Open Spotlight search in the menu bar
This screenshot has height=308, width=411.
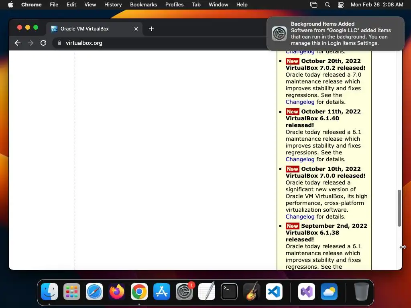(328, 4)
